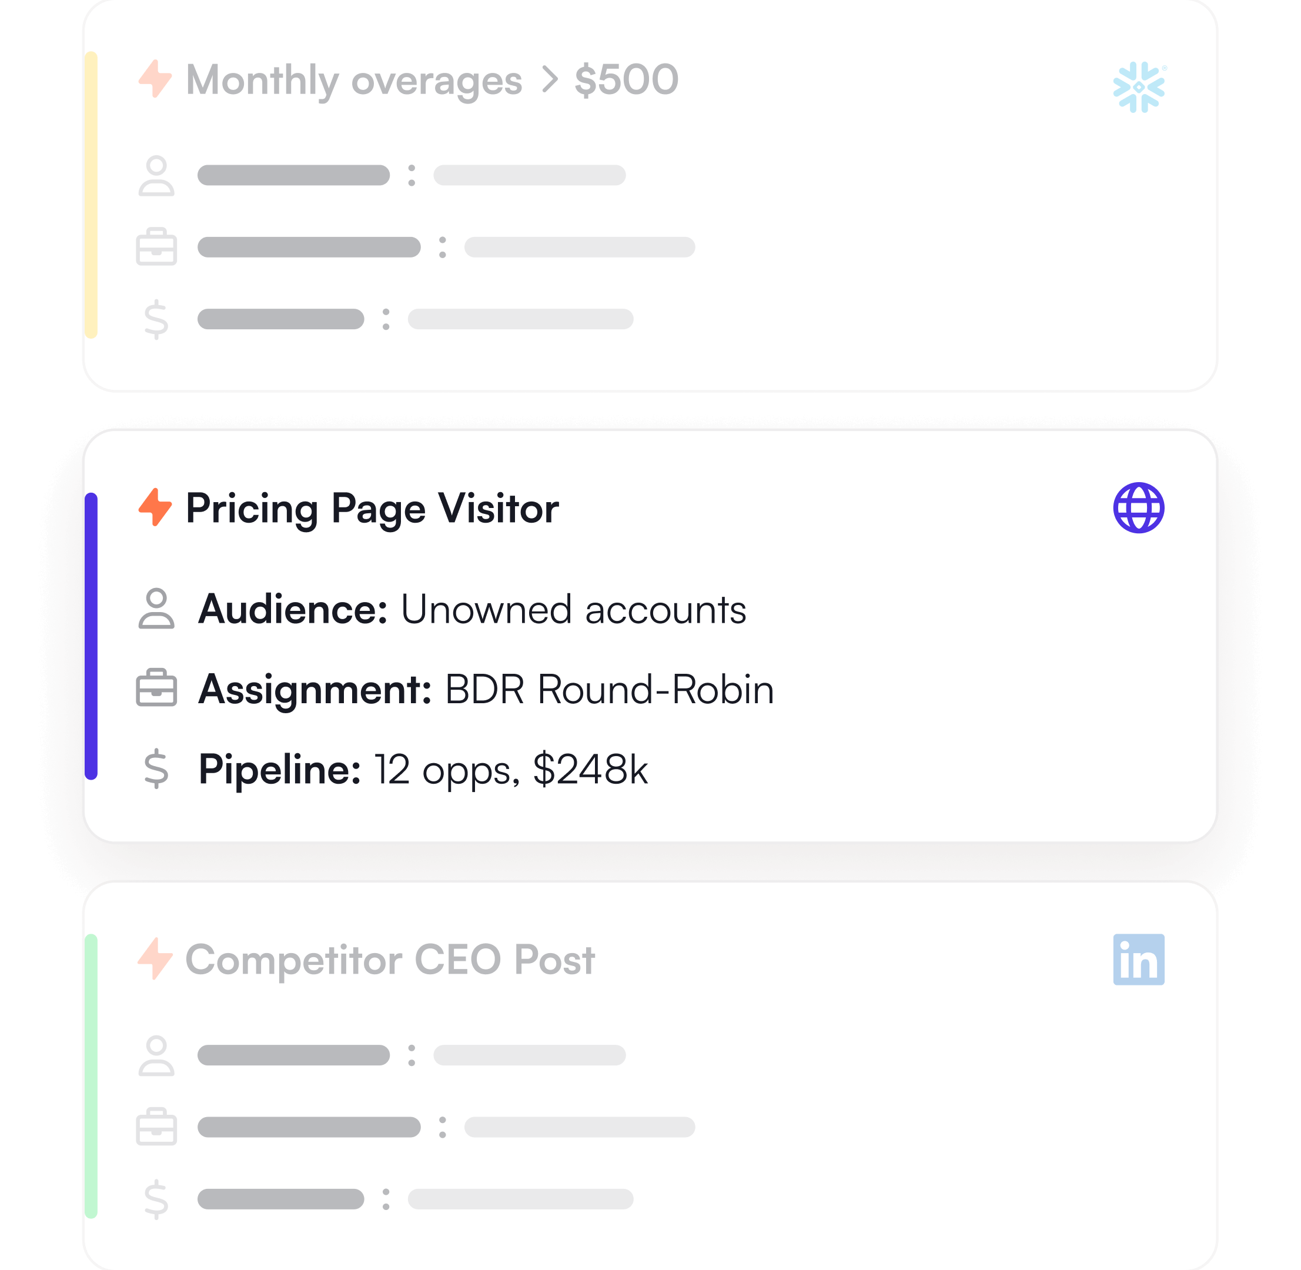Open the Pricing Page Visitor title

coord(372,508)
